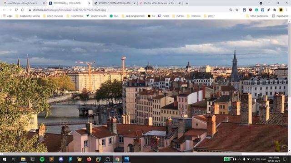Open Chrome three-dot menu
Screen dimensions: 291x163
pos(287,10)
